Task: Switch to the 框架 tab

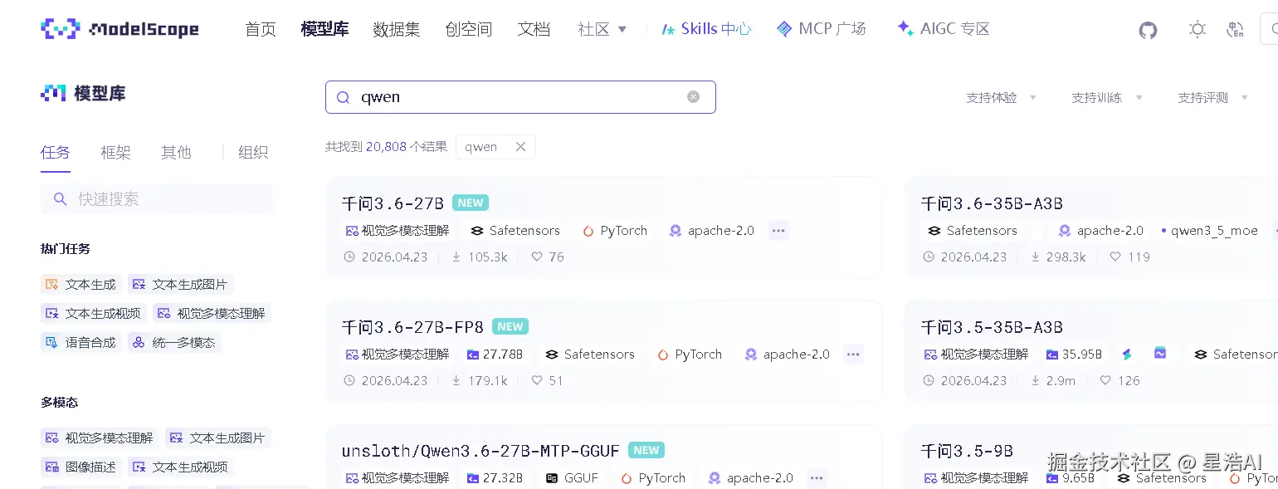Action: pos(116,153)
